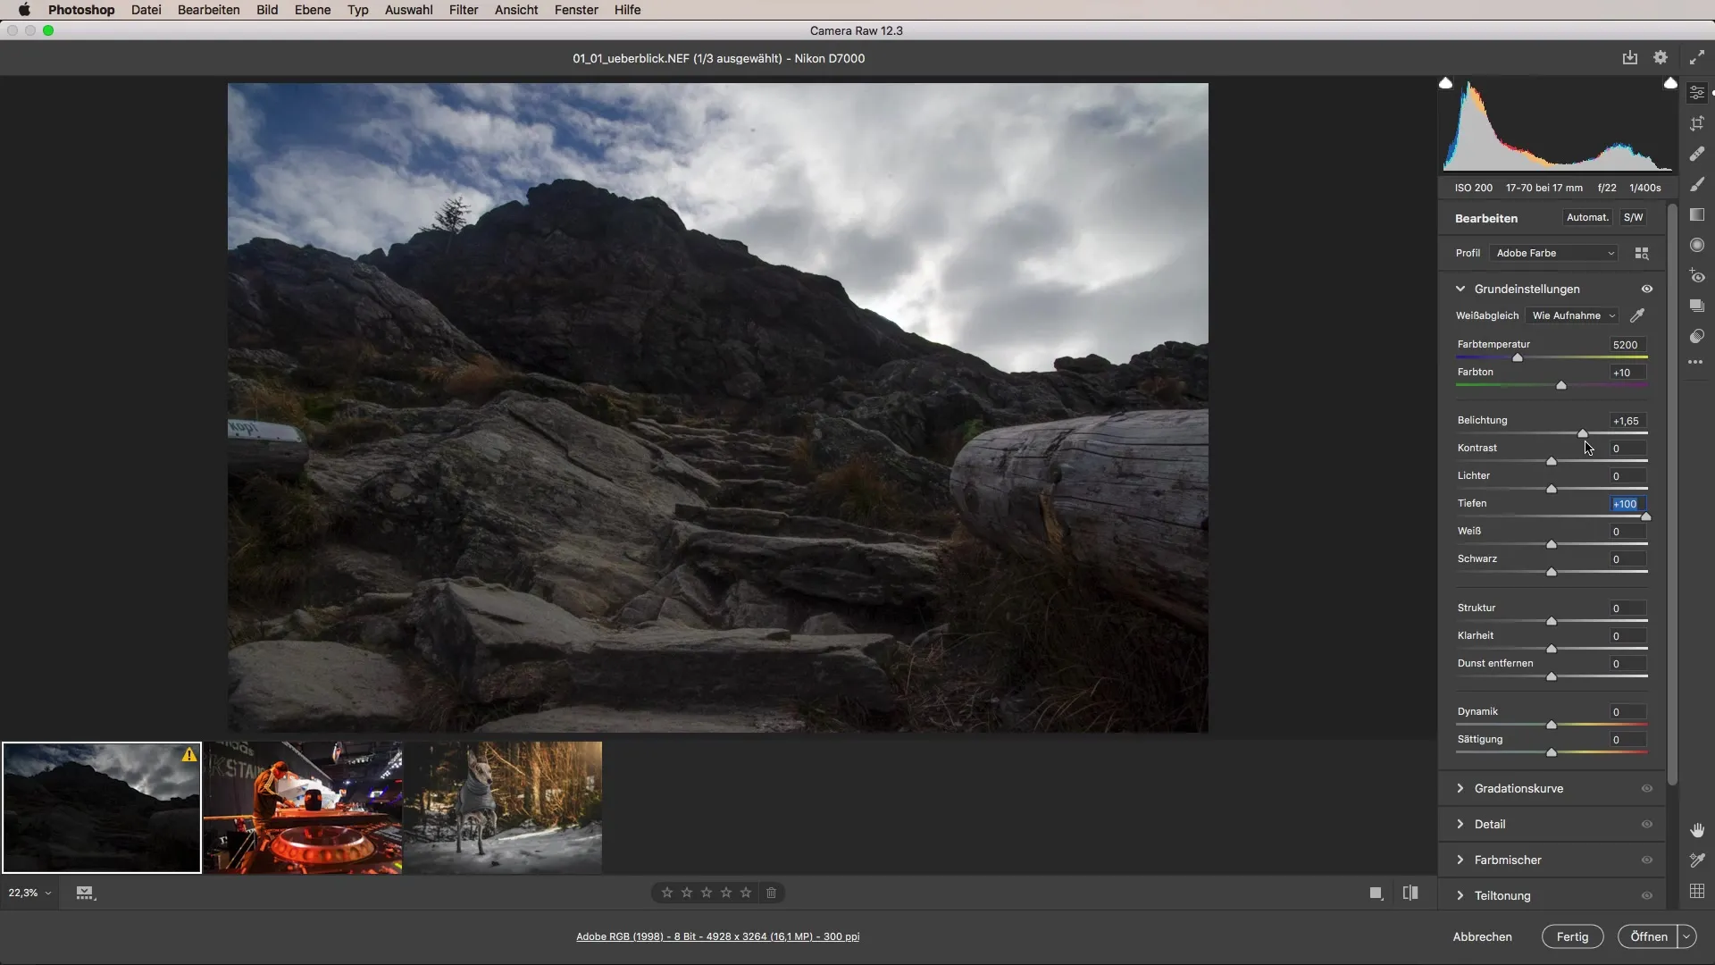This screenshot has height=965, width=1715.
Task: Open the Apple menu
Action: (x=24, y=10)
